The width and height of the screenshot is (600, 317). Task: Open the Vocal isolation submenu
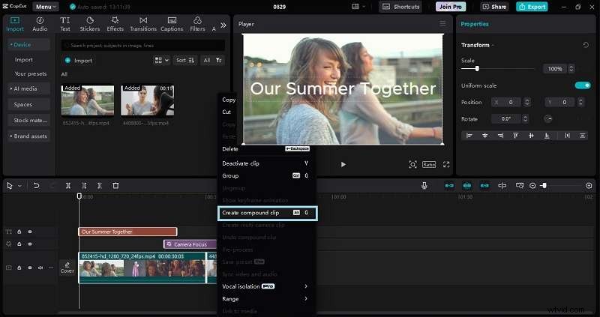pos(266,286)
